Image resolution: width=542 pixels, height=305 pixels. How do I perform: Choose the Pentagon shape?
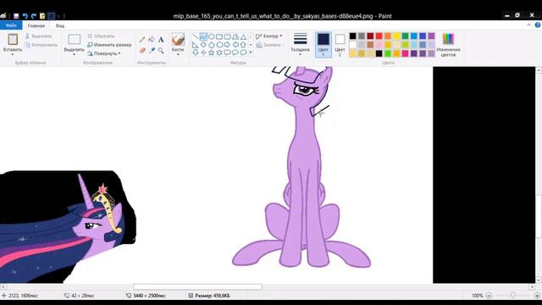(211, 45)
